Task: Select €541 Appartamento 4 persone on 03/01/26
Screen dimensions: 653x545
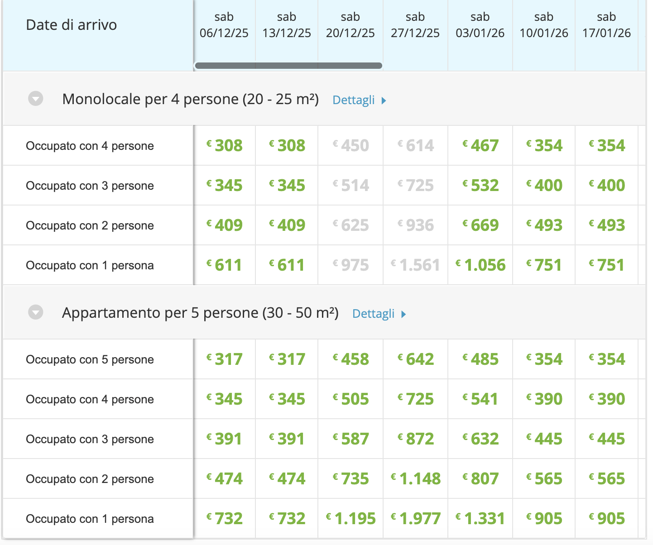Action: coord(480,399)
